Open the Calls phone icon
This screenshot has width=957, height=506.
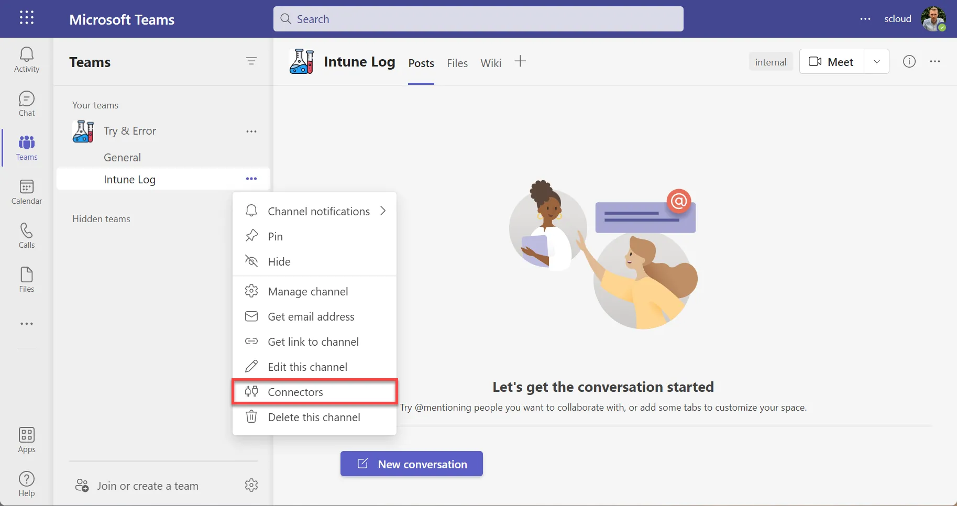pyautogui.click(x=27, y=236)
